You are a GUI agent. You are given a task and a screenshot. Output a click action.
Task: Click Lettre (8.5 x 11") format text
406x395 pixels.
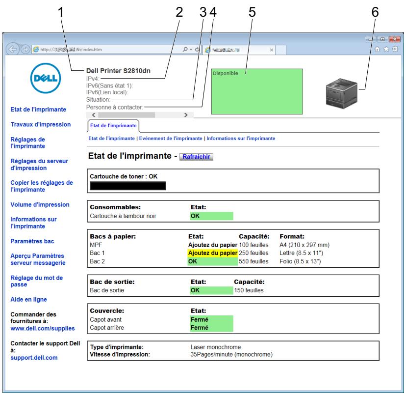[302, 253]
